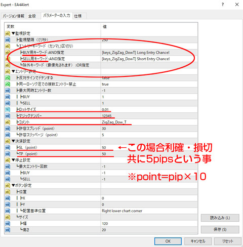243x247 pixels.
Task: Select the サイズ row label
Action: (22, 217)
